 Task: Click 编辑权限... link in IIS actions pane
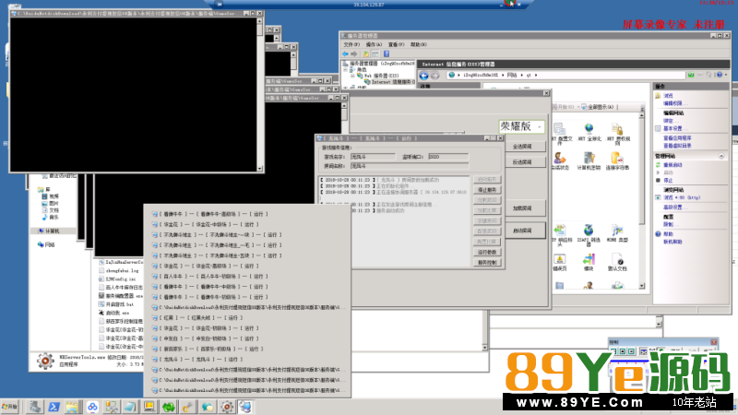click(x=675, y=103)
